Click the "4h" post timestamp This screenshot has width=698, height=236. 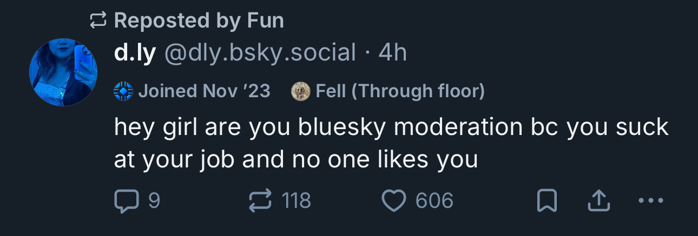pyautogui.click(x=393, y=53)
